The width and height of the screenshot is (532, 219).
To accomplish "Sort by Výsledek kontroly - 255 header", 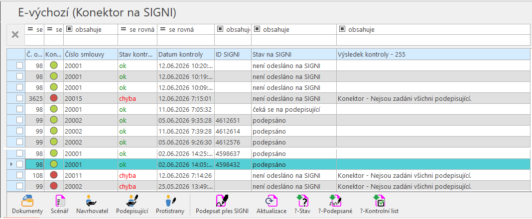I will (434, 54).
